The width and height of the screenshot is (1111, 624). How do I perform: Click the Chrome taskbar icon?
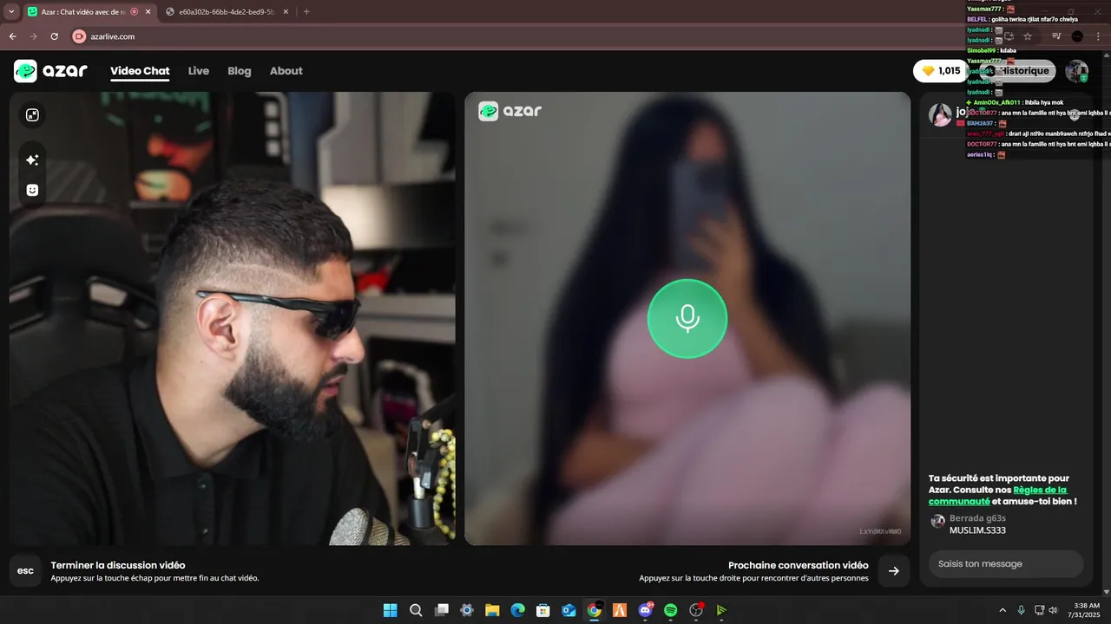[x=595, y=610]
